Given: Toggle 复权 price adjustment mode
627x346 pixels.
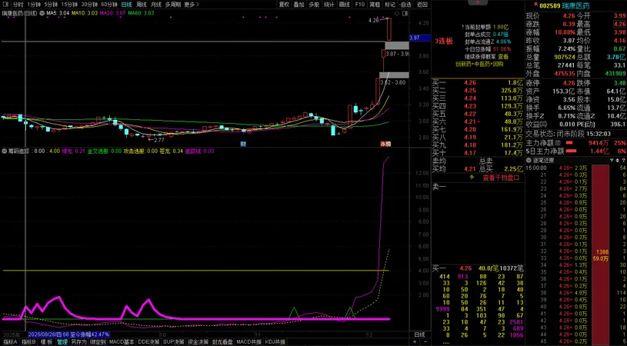Looking at the screenshot, I should (284, 4).
